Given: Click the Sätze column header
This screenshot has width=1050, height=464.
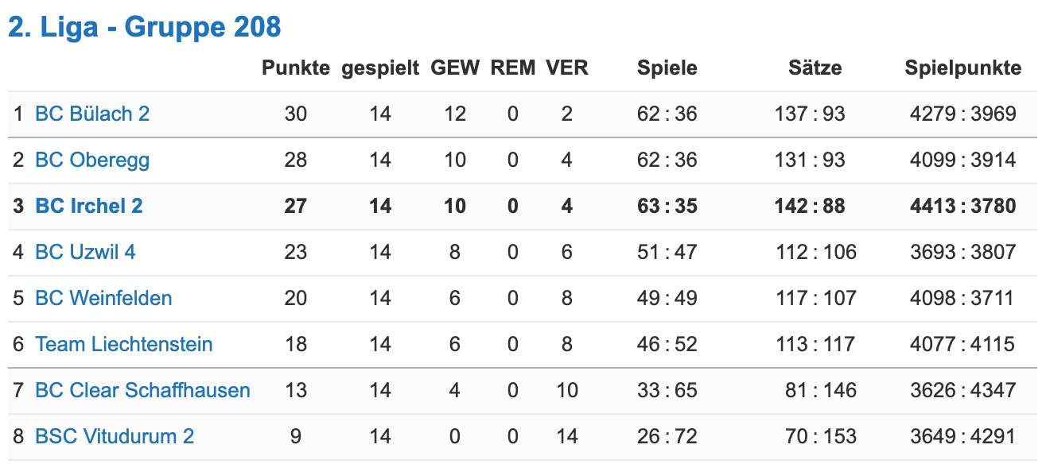Looking at the screenshot, I should [815, 68].
